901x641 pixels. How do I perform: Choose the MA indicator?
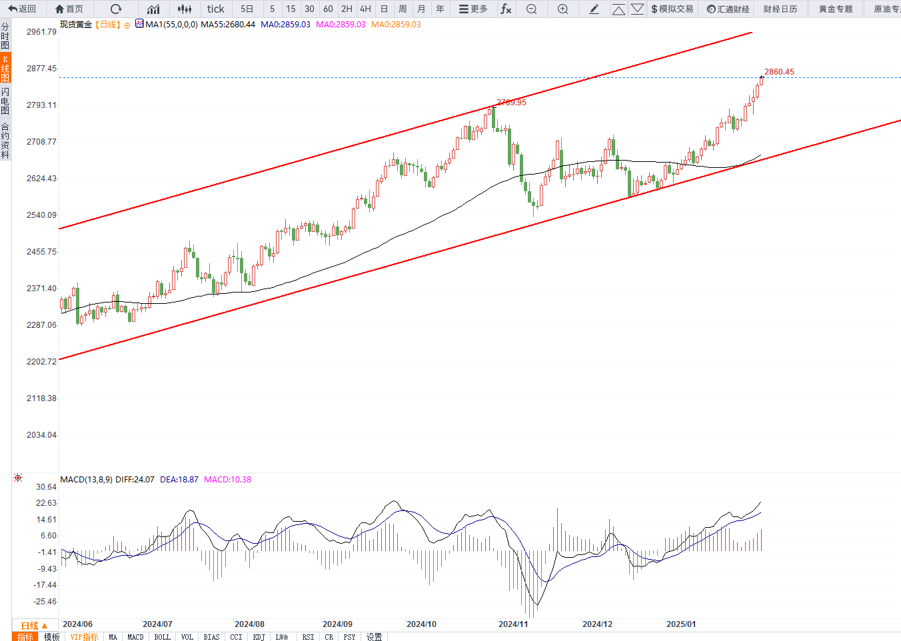pyautogui.click(x=113, y=637)
